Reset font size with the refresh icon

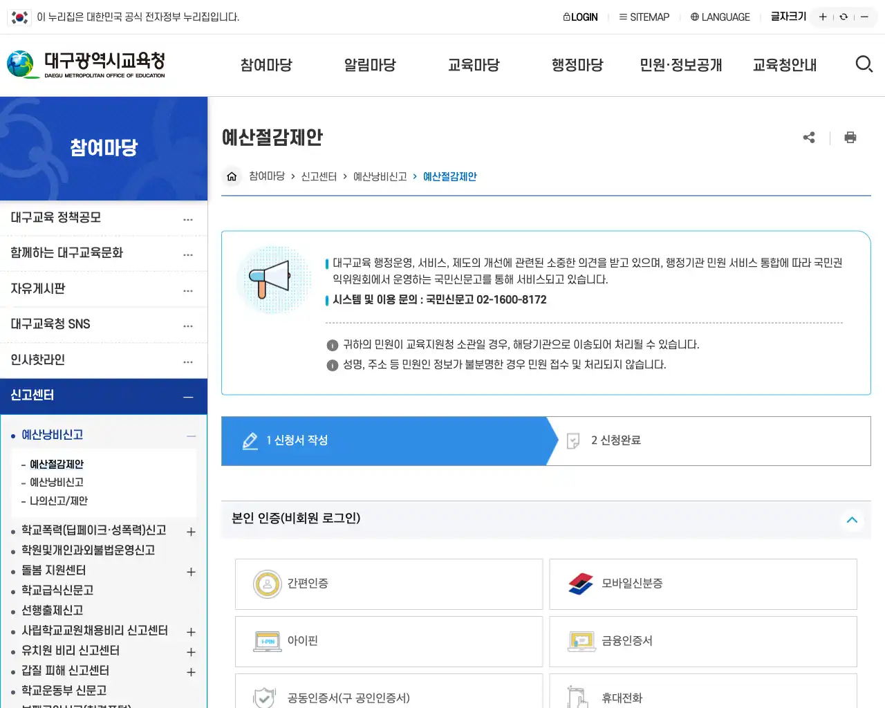844,16
